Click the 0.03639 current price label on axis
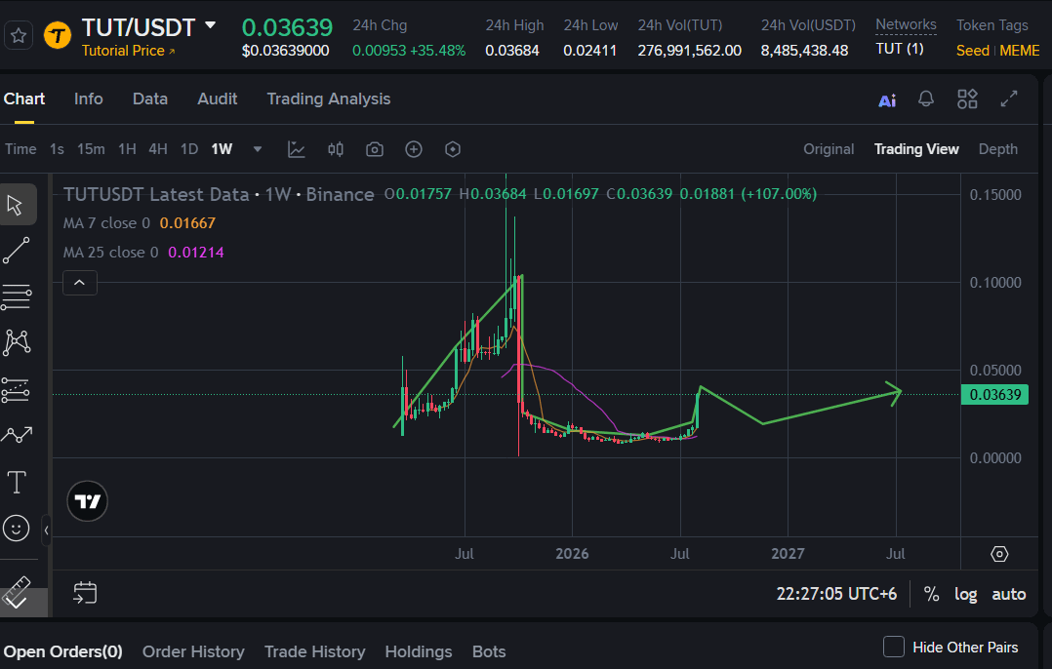The height and width of the screenshot is (669, 1052). (x=994, y=395)
